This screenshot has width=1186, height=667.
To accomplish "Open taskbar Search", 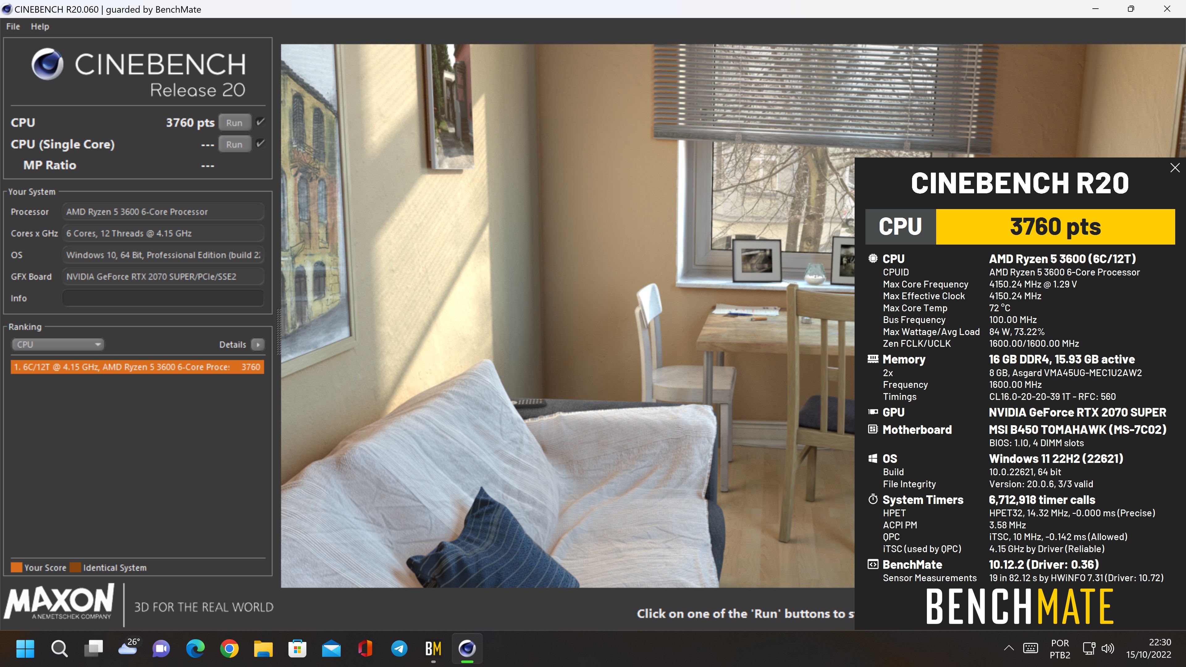I will 59,648.
